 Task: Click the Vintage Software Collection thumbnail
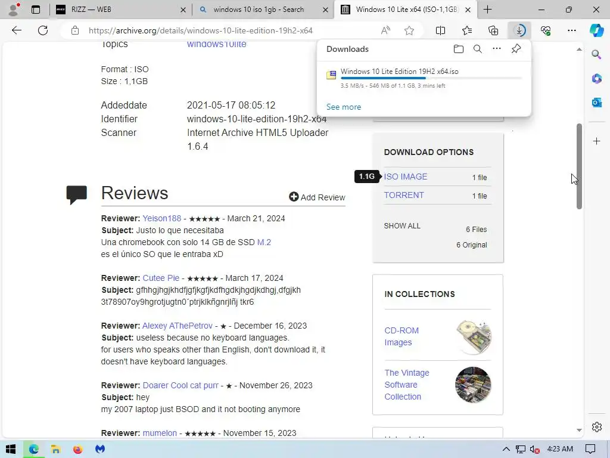coord(473,385)
